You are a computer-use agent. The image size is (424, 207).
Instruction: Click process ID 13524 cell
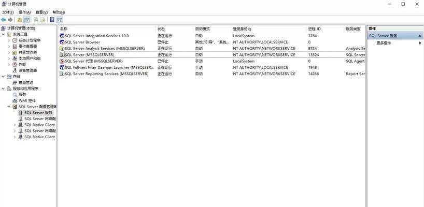point(314,55)
